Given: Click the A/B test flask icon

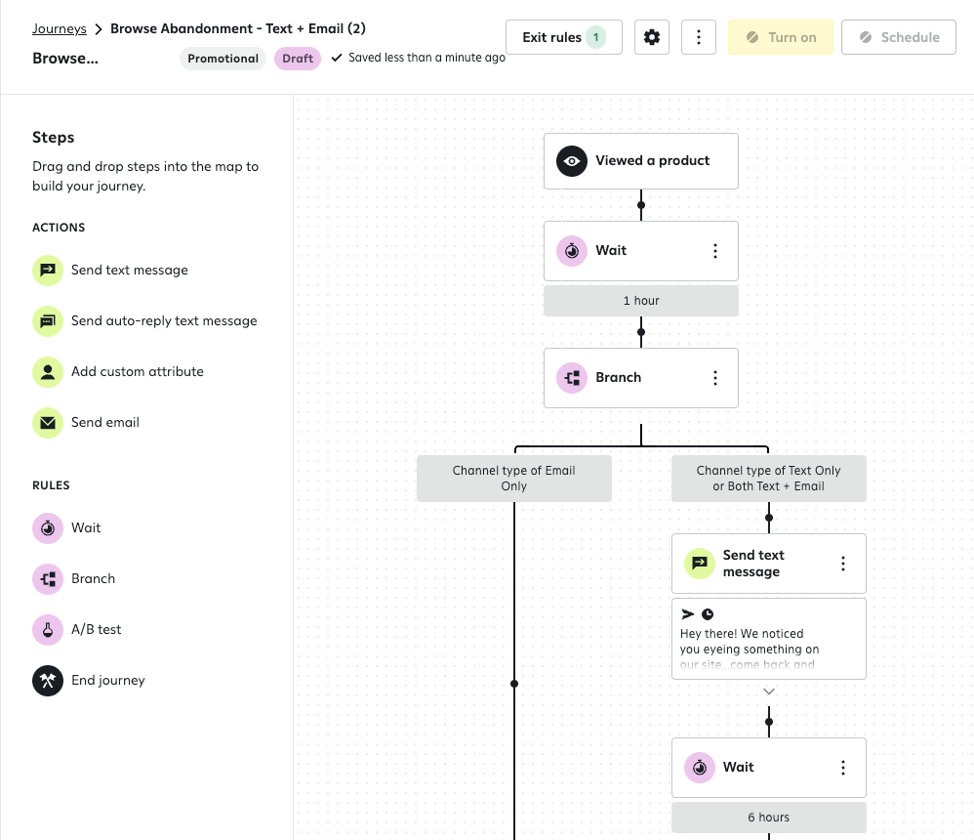Looking at the screenshot, I should (x=48, y=630).
